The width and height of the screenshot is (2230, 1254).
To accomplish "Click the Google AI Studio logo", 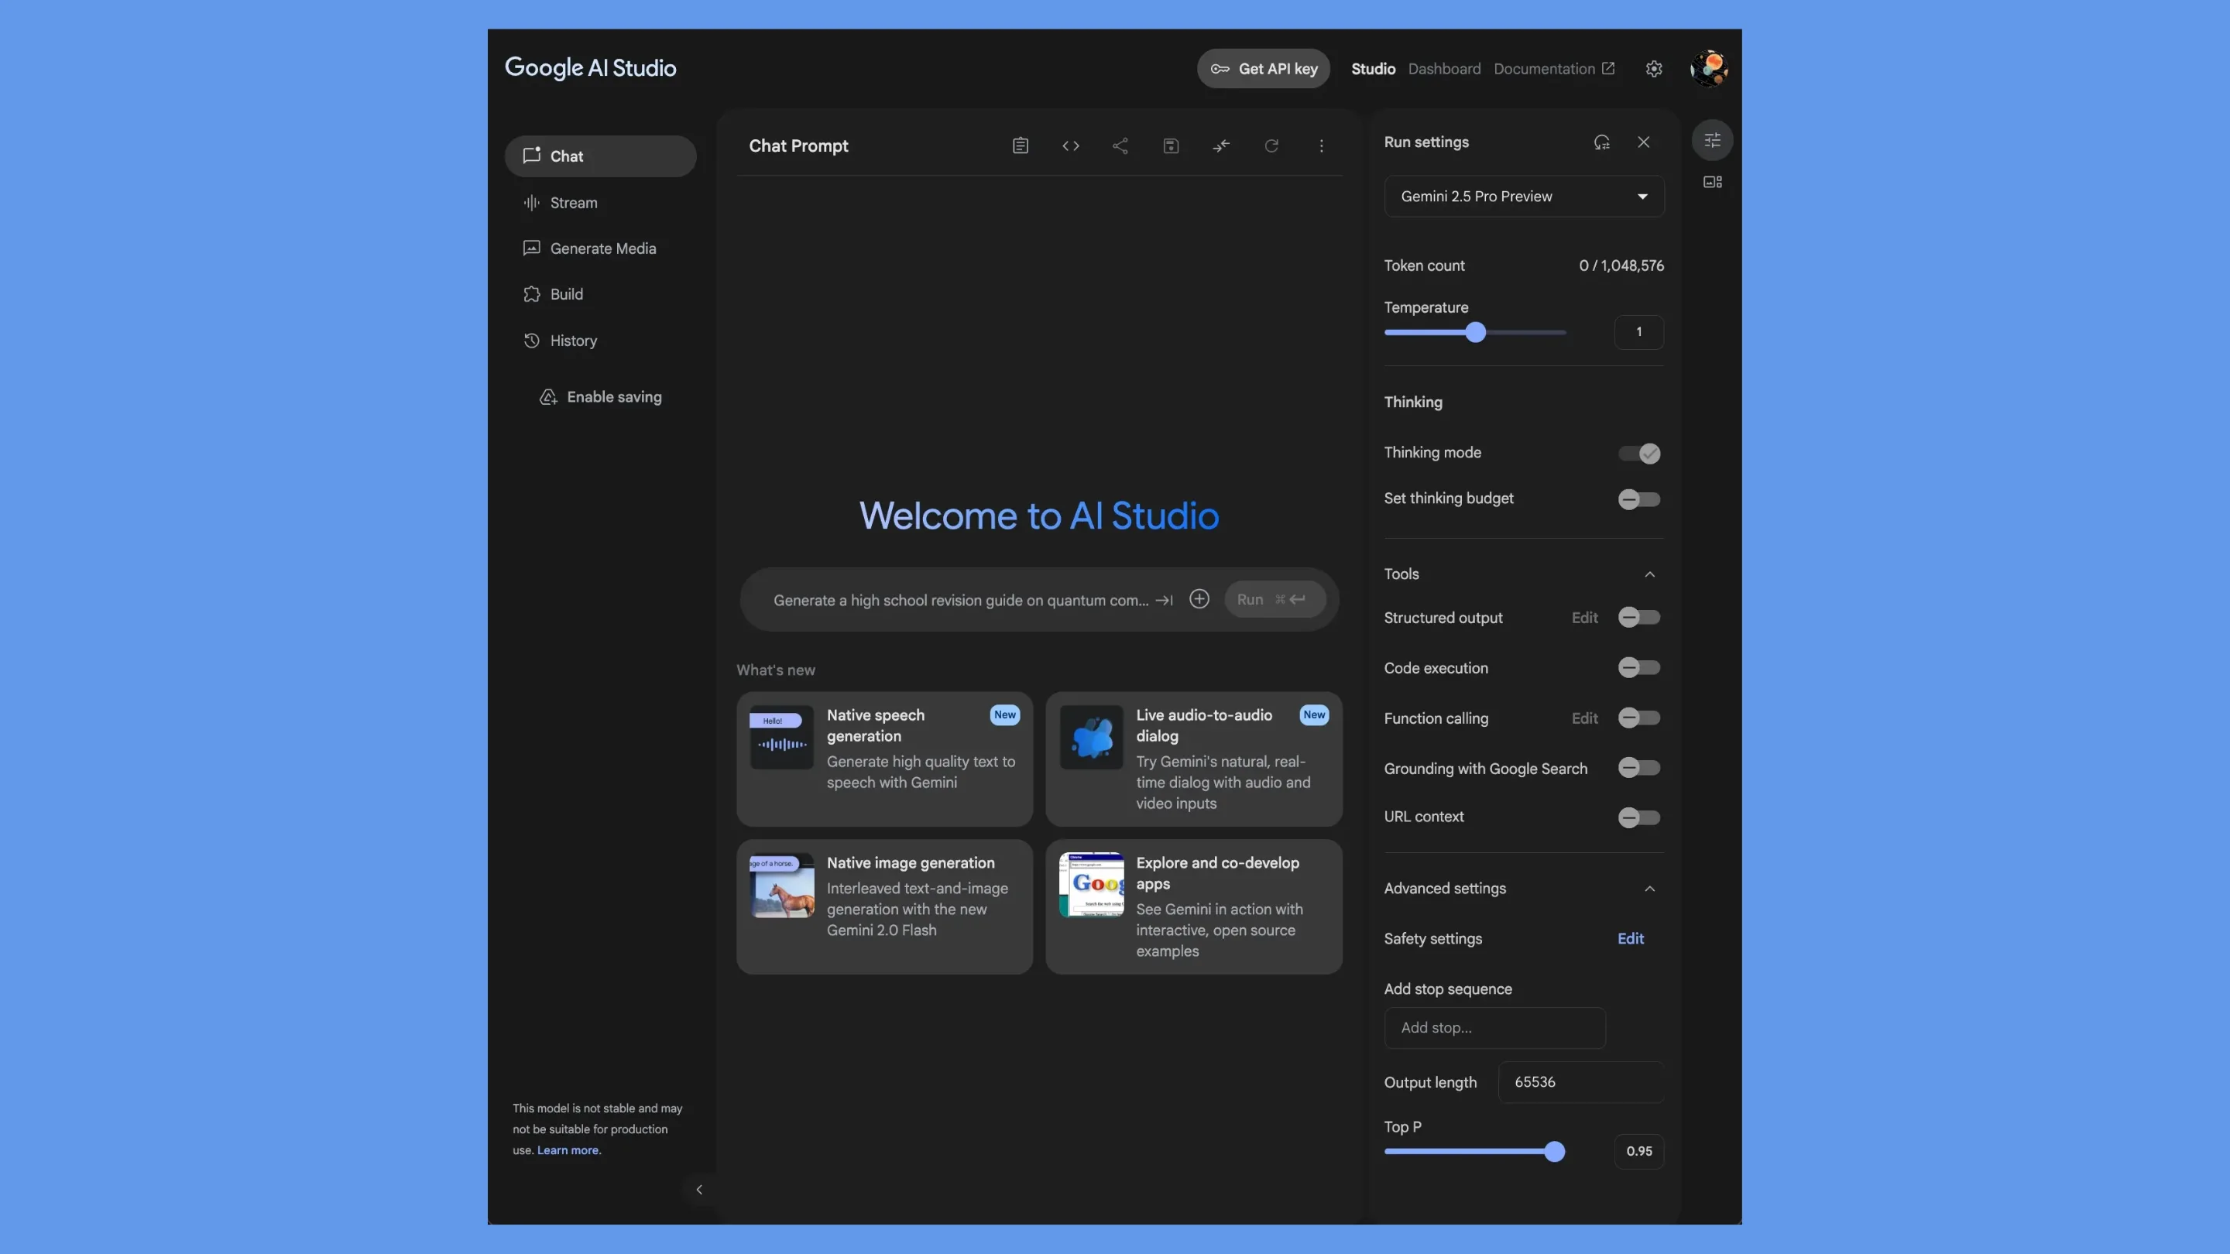I will coord(590,67).
